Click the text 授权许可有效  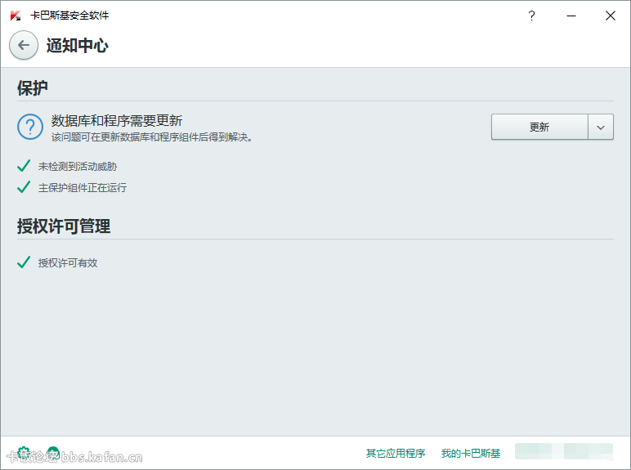click(x=68, y=262)
